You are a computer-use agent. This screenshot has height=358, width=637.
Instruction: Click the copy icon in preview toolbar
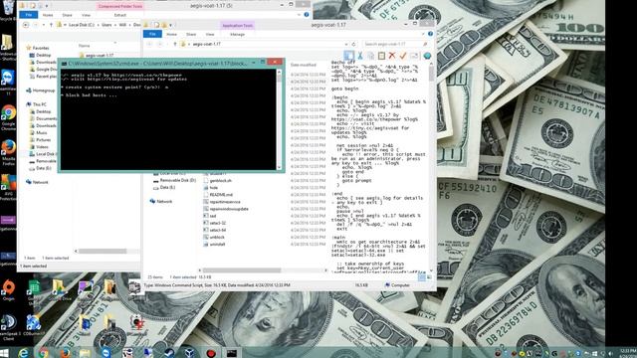(370, 56)
